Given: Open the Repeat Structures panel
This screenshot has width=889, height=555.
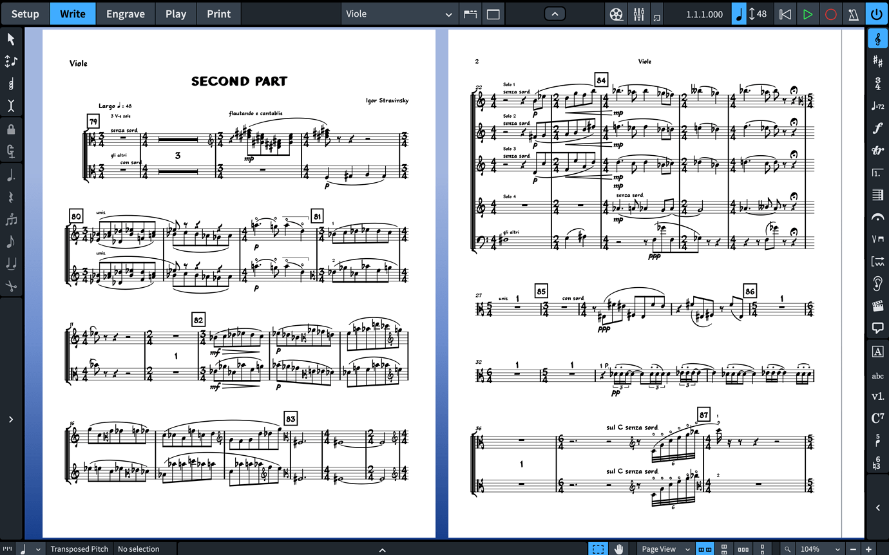Looking at the screenshot, I should tap(877, 173).
